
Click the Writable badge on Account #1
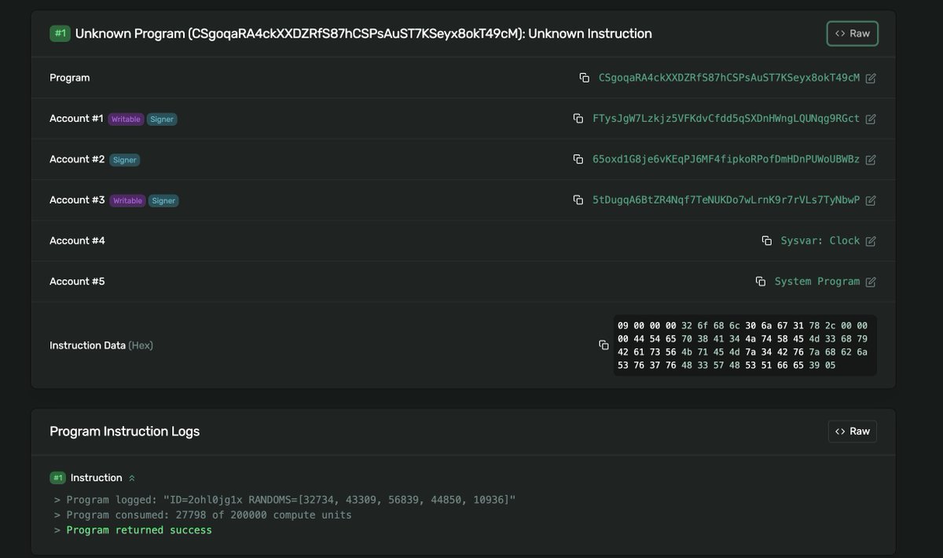coord(126,119)
